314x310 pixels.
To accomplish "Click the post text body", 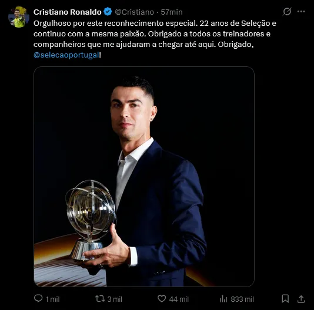I will (x=155, y=39).
